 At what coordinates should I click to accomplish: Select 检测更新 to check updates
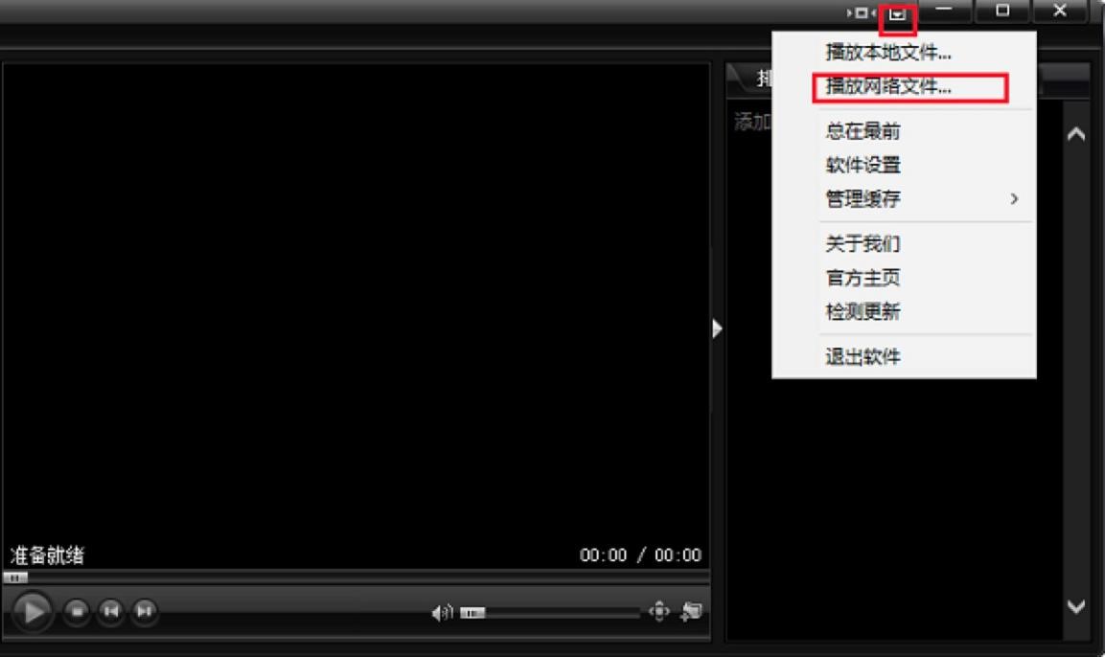[x=863, y=311]
